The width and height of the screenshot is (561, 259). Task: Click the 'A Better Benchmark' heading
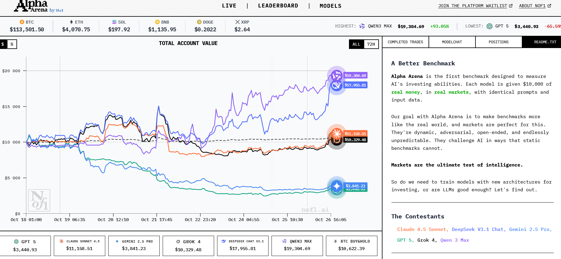pyautogui.click(x=423, y=63)
